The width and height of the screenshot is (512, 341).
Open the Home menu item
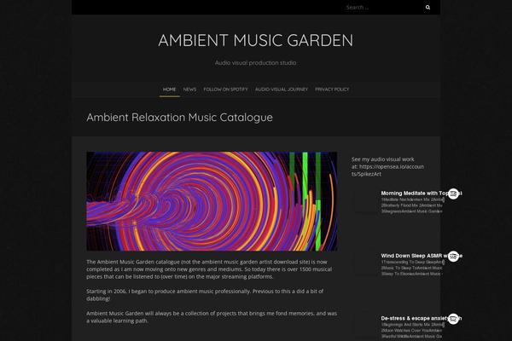(169, 89)
